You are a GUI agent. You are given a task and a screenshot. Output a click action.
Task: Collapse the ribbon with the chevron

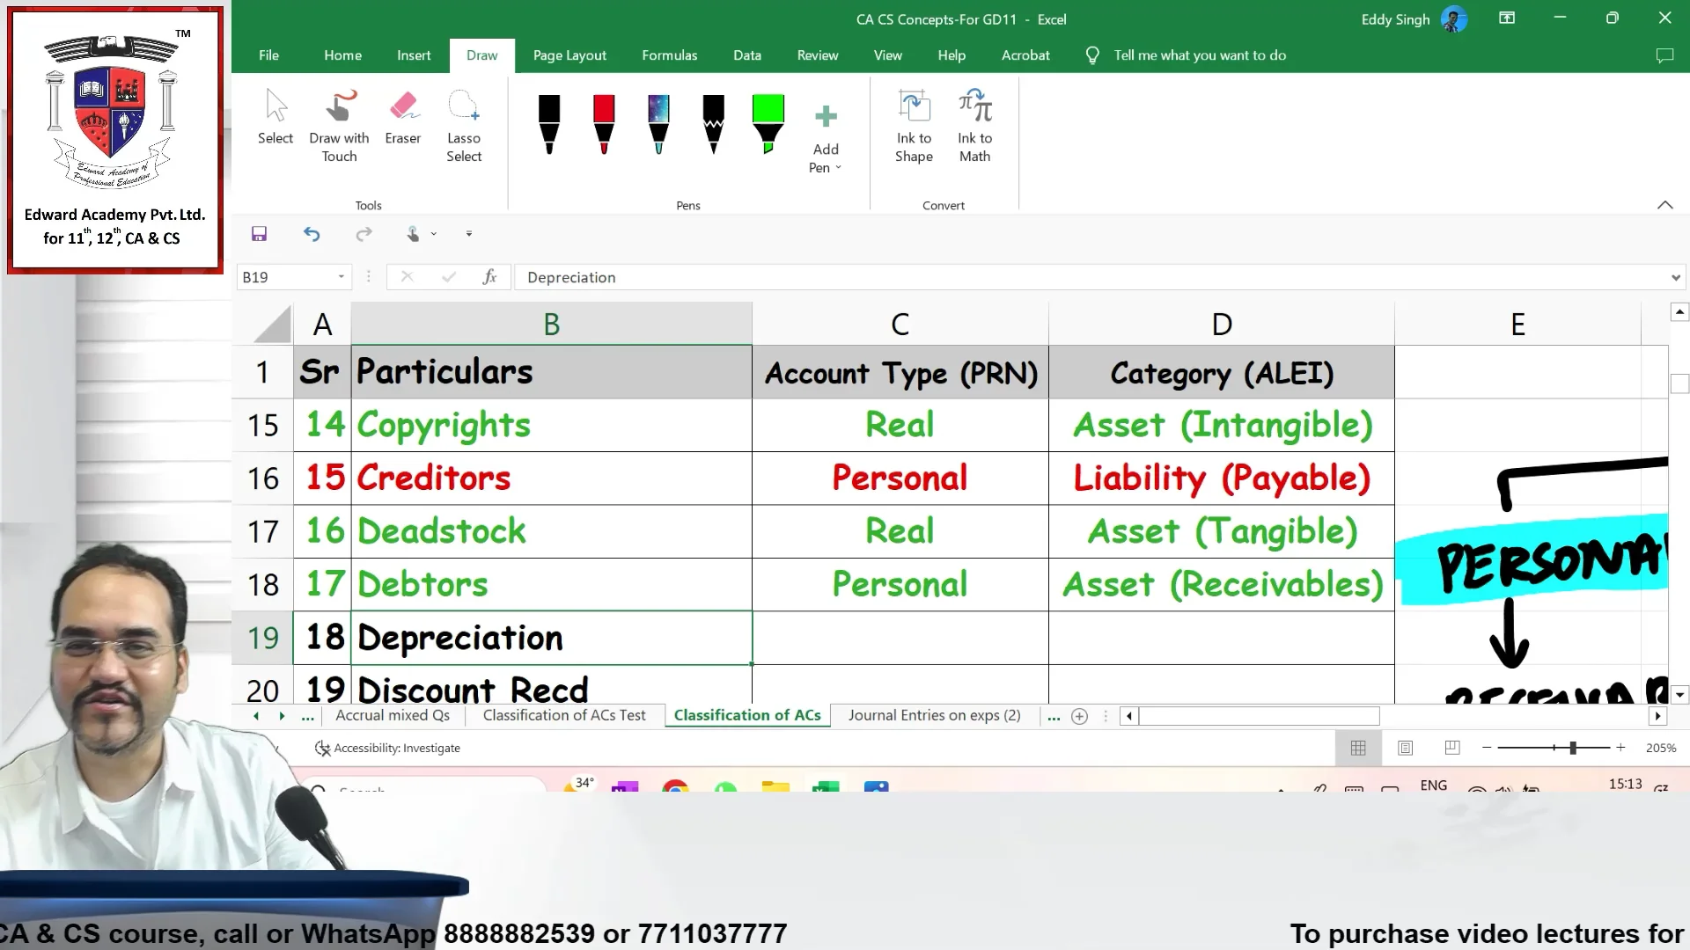pos(1665,205)
